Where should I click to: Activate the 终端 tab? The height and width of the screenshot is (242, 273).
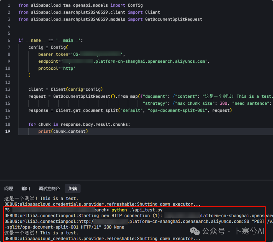[73, 188]
